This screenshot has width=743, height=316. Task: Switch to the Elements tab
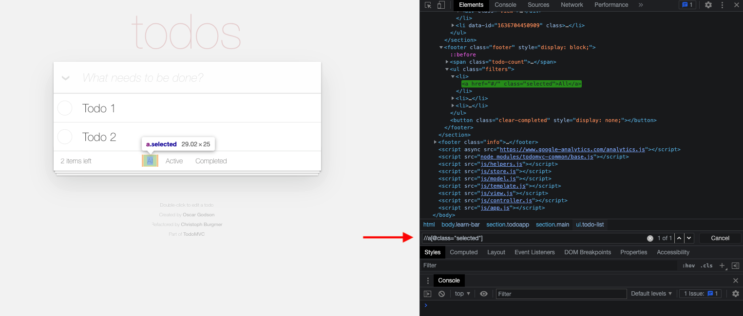(x=471, y=5)
